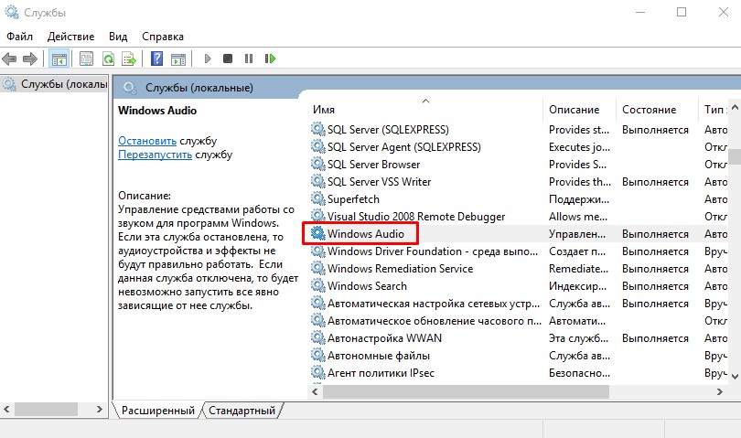741x438 pixels.
Task: Click the services list vertical scrollbar down arrow
Action: [735, 377]
